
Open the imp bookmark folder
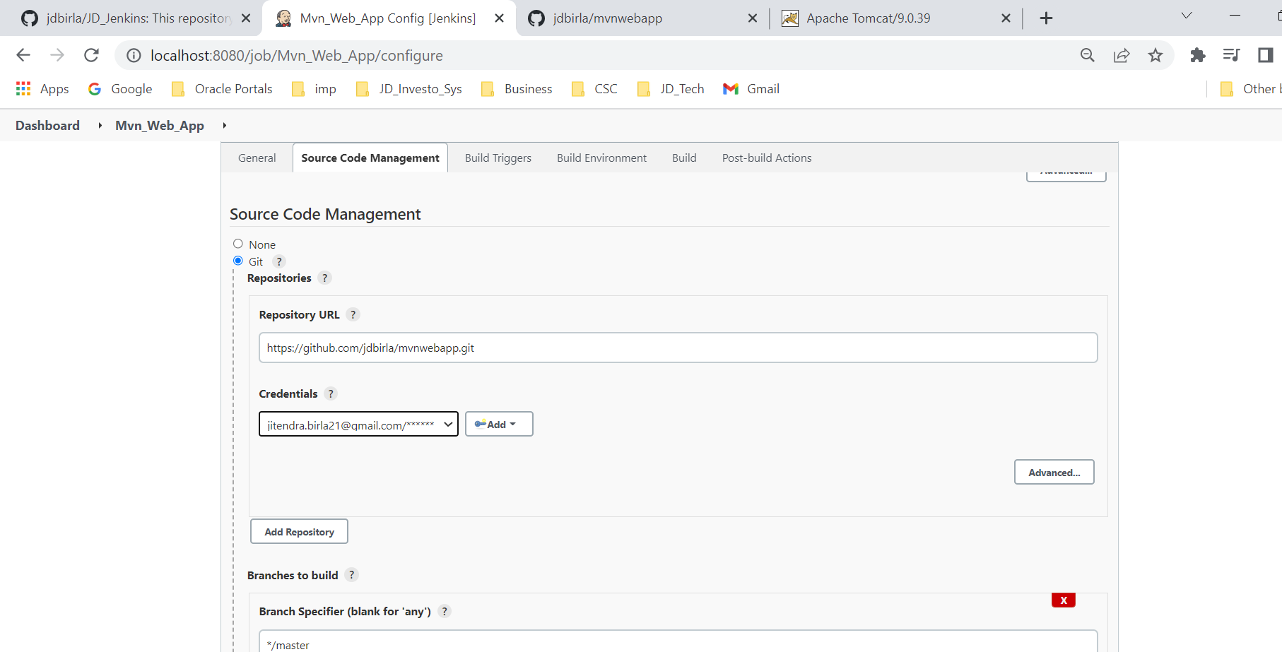314,89
